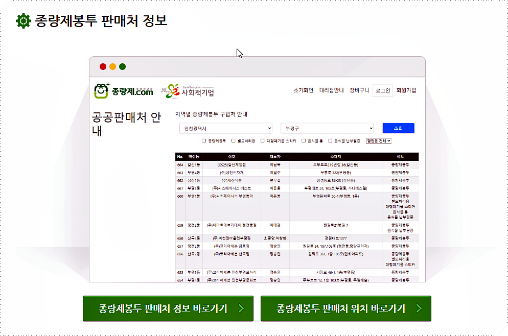Select 대리점안내 from the top navigation
508x336 pixels.
[x=332, y=90]
